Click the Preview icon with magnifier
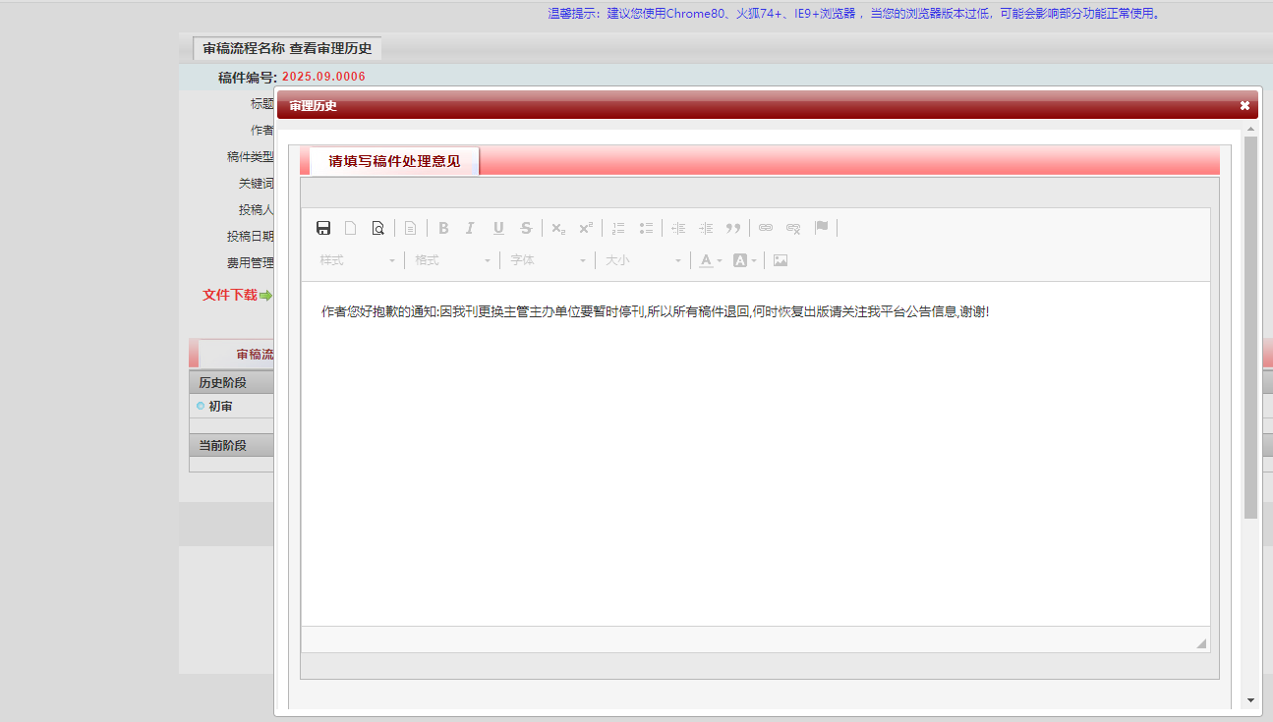 (x=377, y=228)
